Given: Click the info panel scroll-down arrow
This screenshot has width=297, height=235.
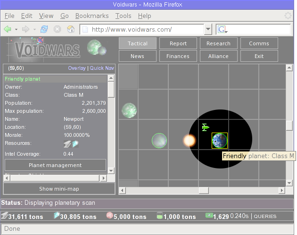Looking at the screenshot, I should [x=111, y=171].
